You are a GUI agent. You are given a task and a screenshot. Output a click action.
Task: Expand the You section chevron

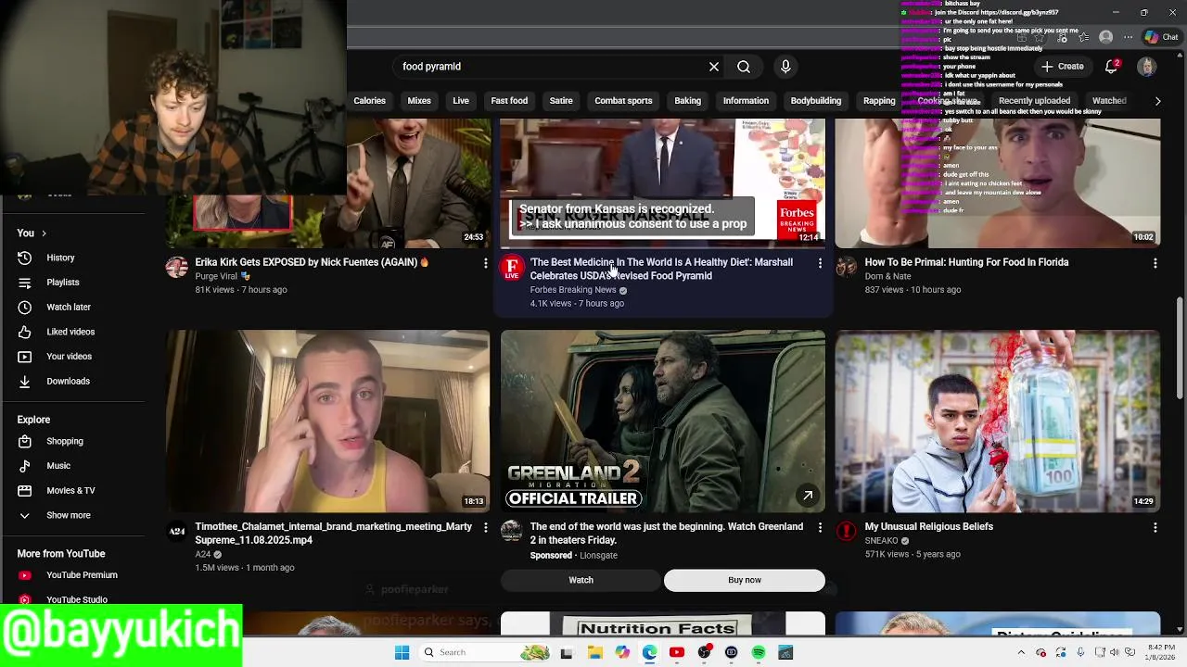(x=44, y=233)
